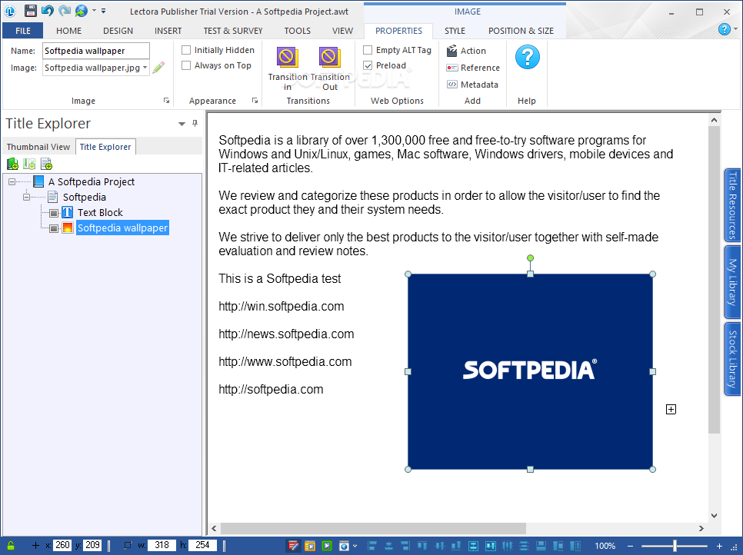The image size is (743, 555).
Task: Open the TEST & SURVEY tab
Action: [232, 31]
